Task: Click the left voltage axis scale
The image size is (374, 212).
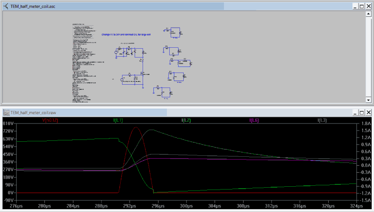Action: tap(8, 161)
